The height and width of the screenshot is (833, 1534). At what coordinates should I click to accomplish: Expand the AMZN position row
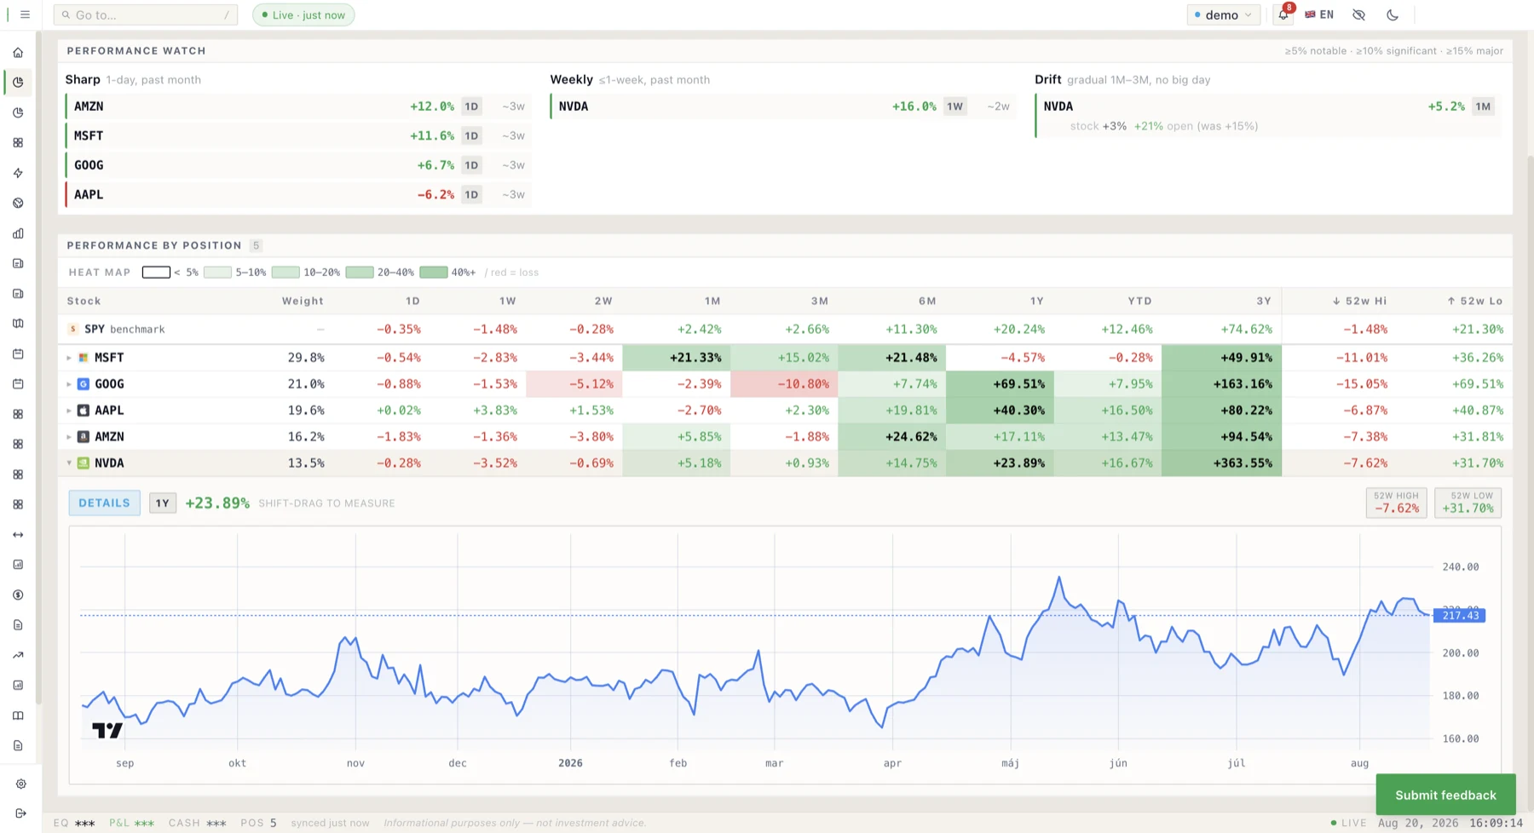coord(69,437)
